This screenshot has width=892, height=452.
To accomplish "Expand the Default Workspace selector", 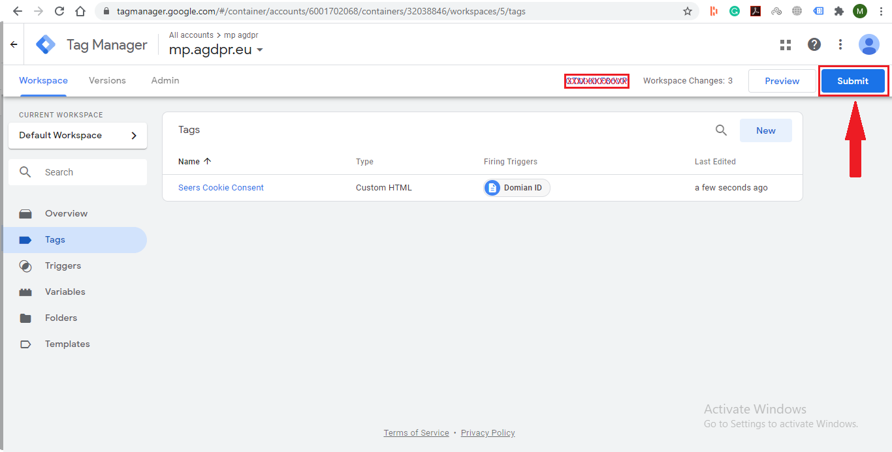I will [78, 135].
